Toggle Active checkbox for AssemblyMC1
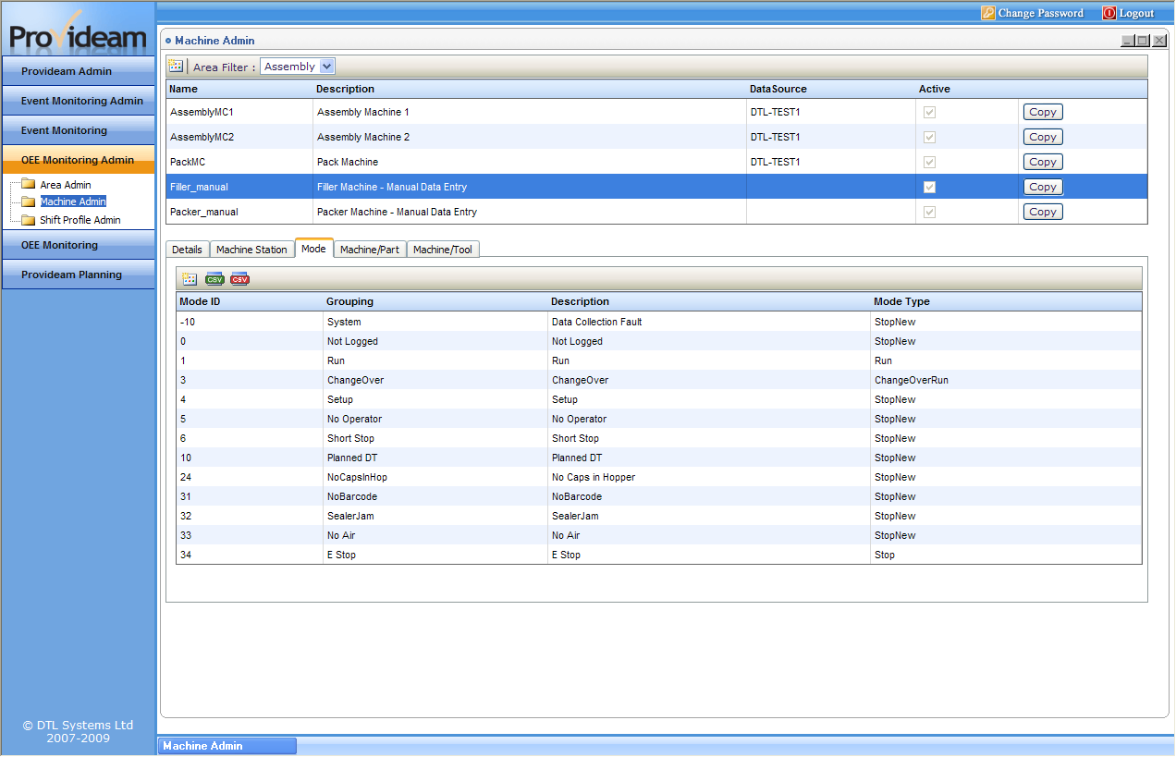Screen dimensions: 1176x757 click(929, 112)
